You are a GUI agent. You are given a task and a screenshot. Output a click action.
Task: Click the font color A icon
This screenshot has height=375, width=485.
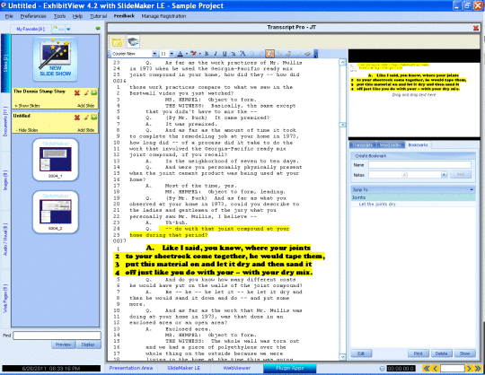pos(181,54)
